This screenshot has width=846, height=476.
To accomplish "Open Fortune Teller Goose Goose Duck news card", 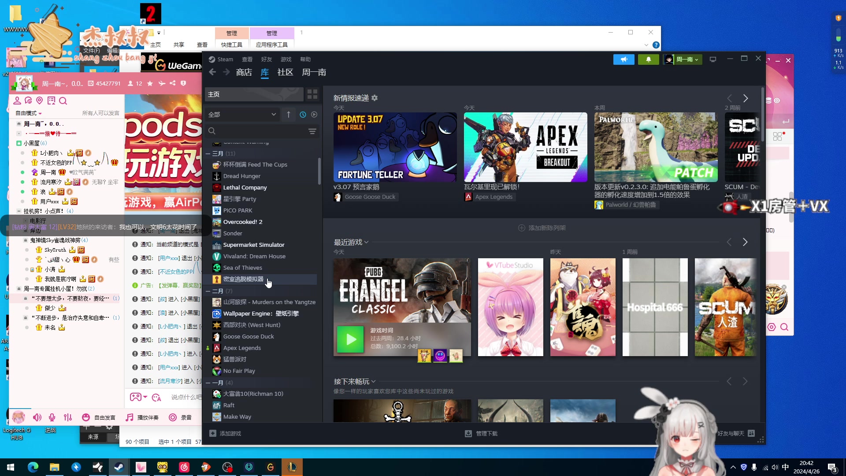I will pos(395,147).
